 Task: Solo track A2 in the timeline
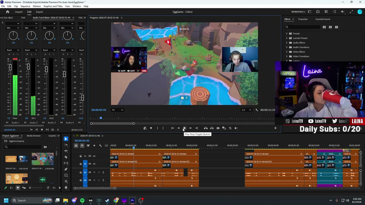point(99,180)
